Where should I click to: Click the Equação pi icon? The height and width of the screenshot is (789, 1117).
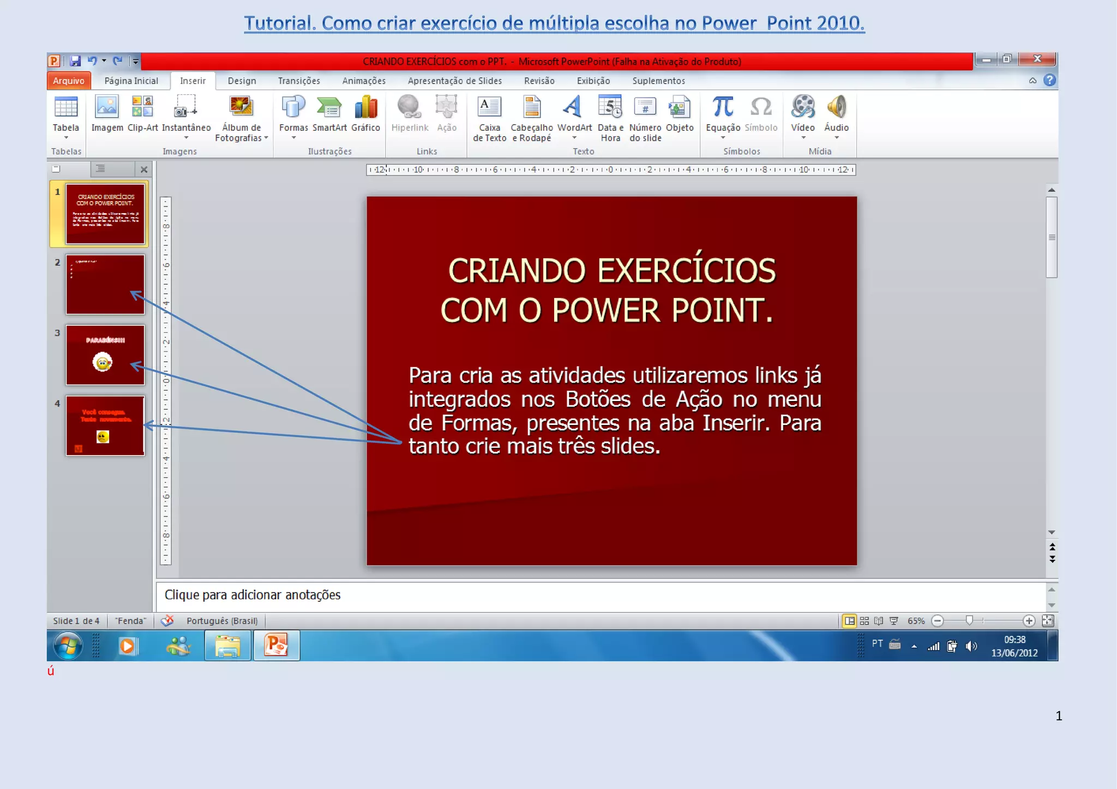point(723,107)
